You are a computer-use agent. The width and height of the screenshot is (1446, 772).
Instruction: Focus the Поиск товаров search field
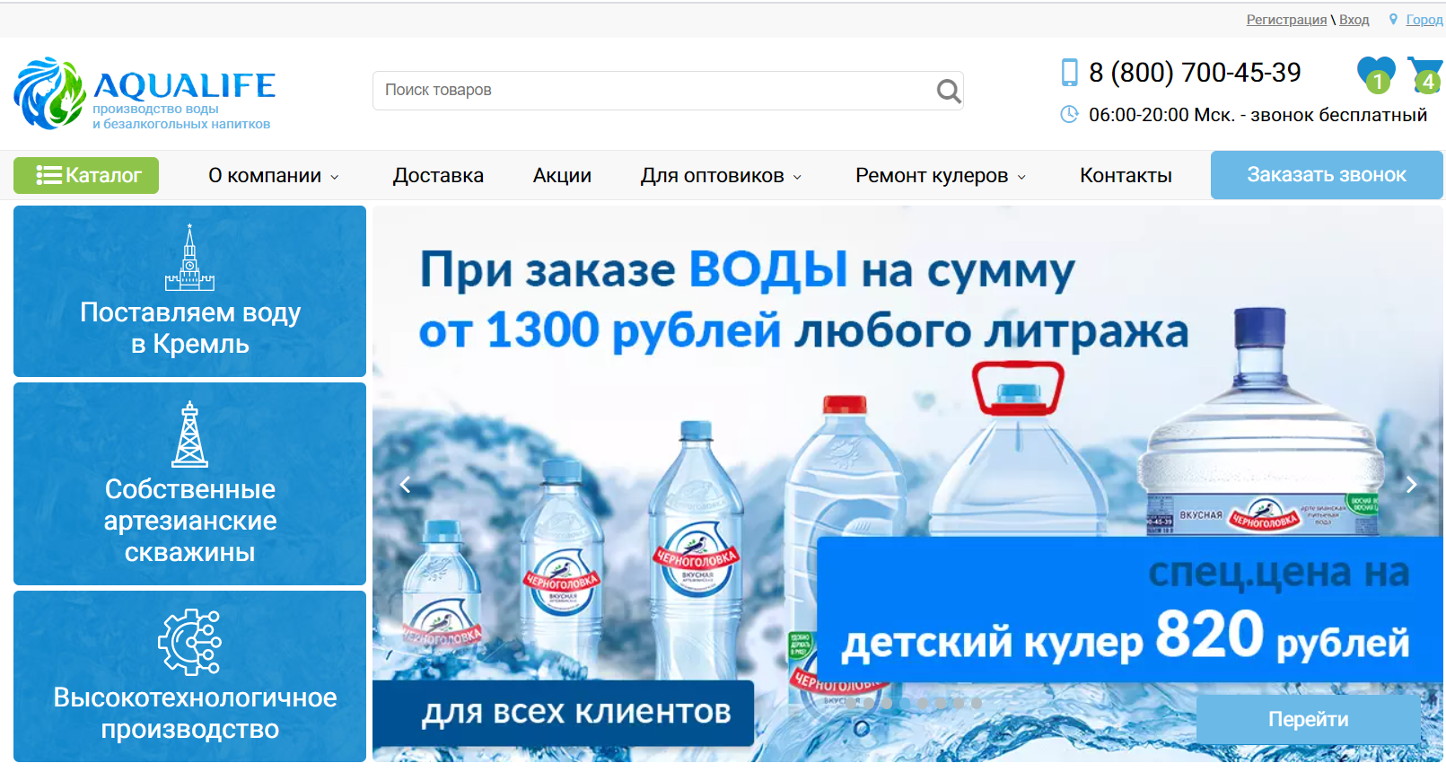tap(668, 91)
